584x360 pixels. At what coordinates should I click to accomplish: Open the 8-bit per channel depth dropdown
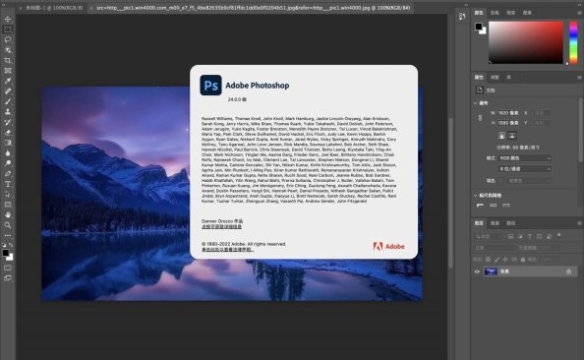coord(524,169)
